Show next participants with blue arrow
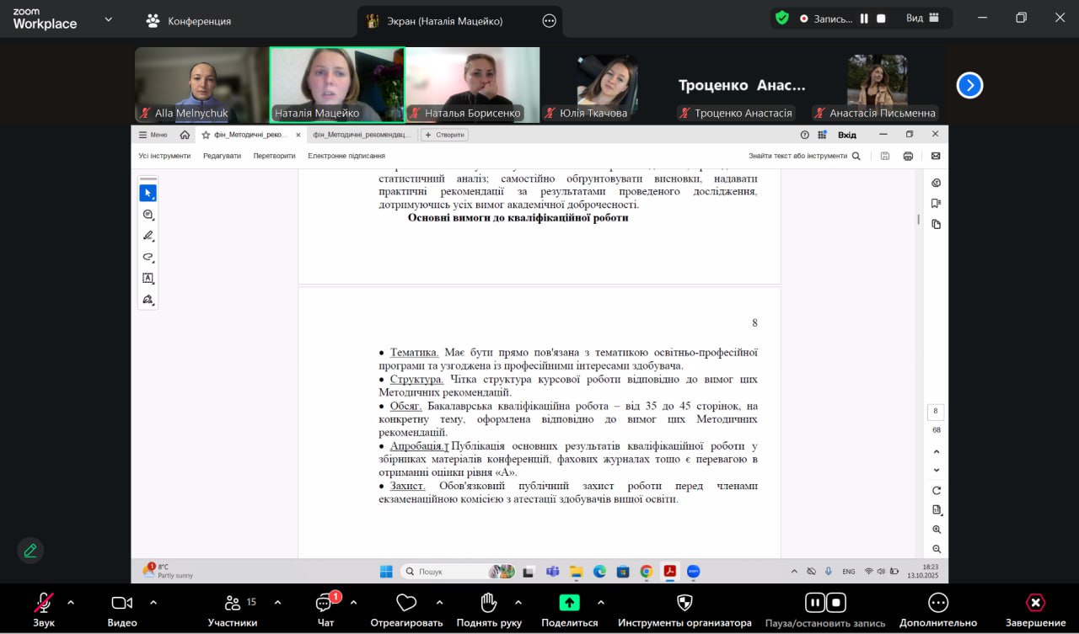The image size is (1079, 634). 969,85
